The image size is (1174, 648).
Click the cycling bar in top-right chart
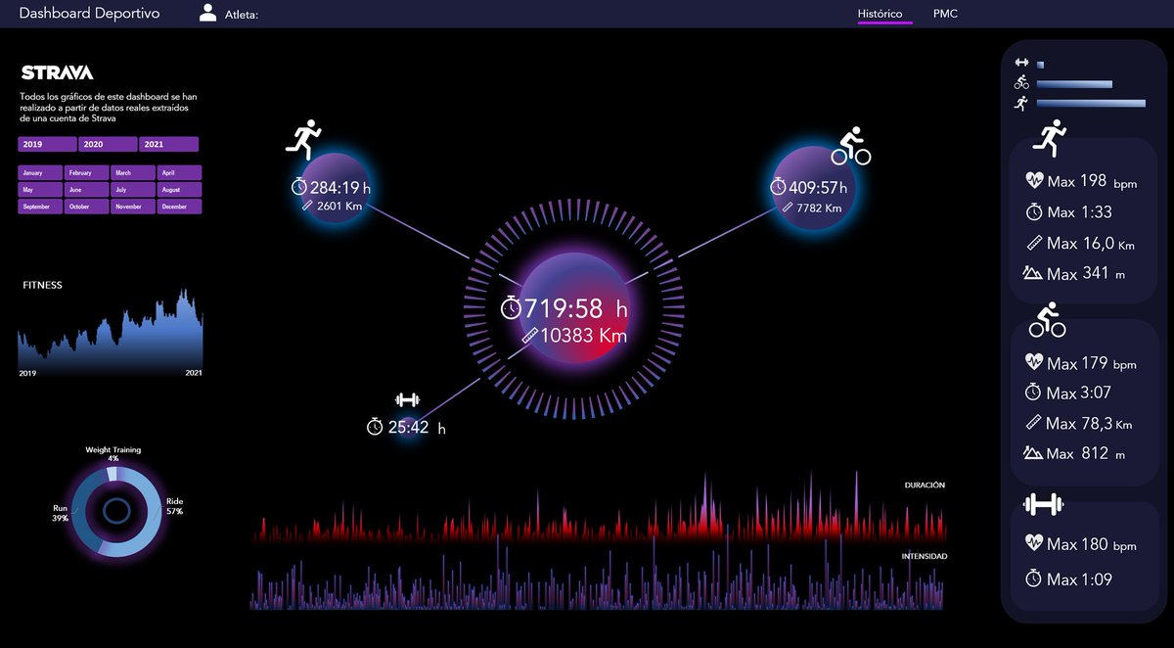(x=1074, y=84)
